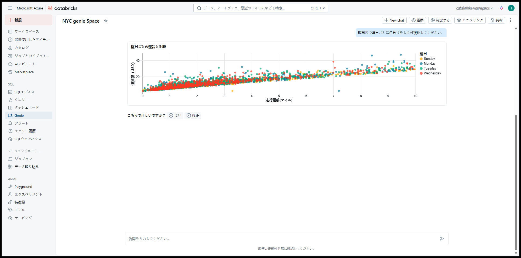Open the history (履歴) panel
This screenshot has height=258, width=521.
pos(417,20)
